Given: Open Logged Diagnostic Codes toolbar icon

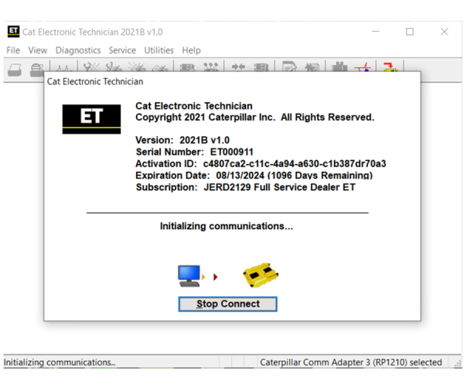Looking at the screenshot, I should click(114, 67).
